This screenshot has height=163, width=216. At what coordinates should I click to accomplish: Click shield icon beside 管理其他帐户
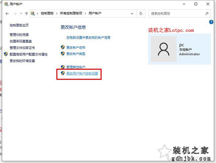pos(63,67)
